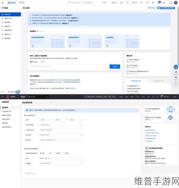This screenshot has height=188, width=179.
Task: Click the red Huawei logo
Action: pyautogui.click(x=8, y=97)
